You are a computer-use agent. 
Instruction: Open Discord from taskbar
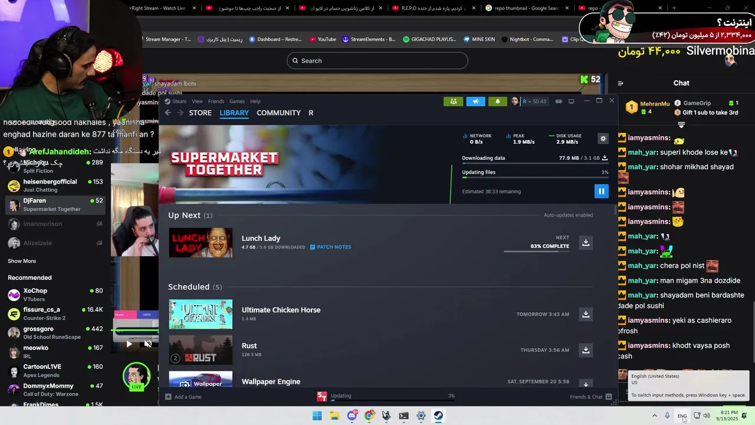click(352, 416)
